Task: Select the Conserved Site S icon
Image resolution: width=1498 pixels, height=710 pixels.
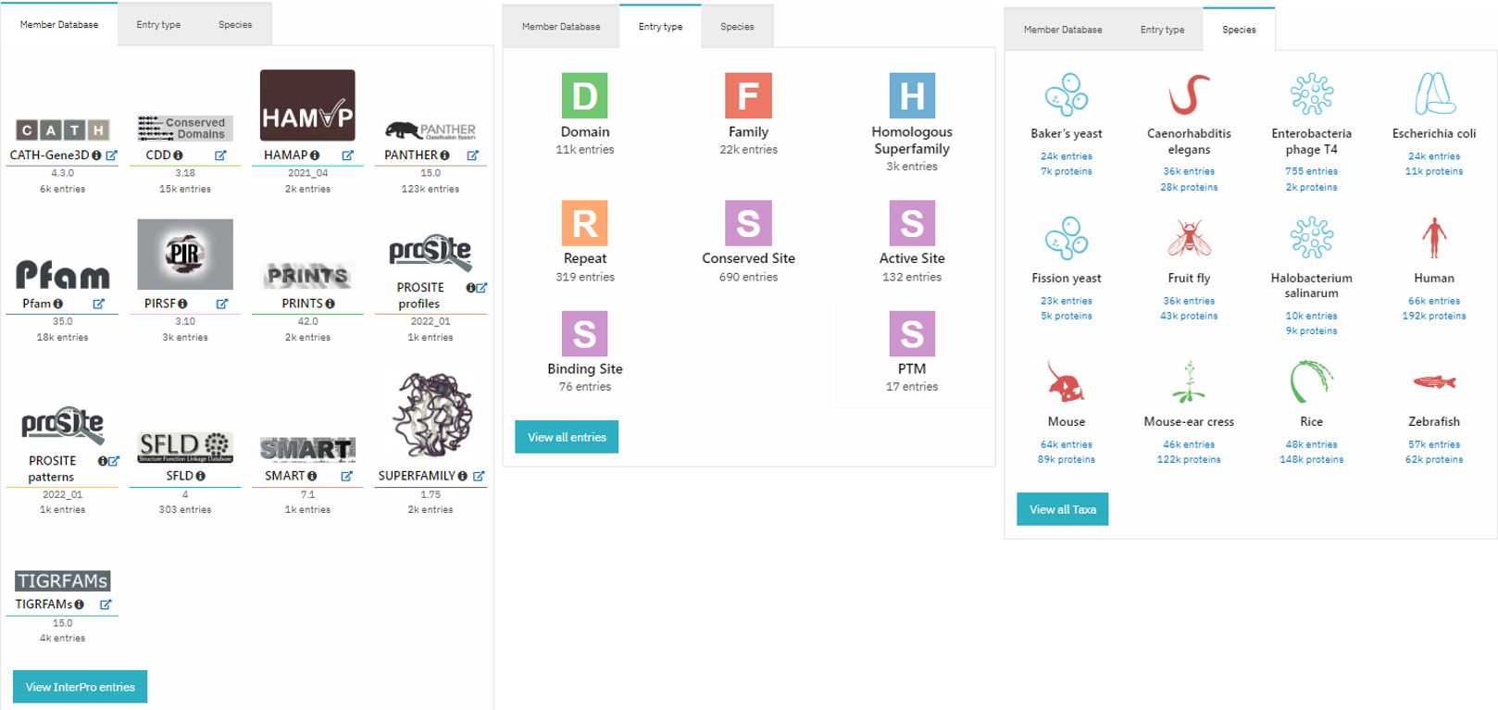Action: pos(748,223)
